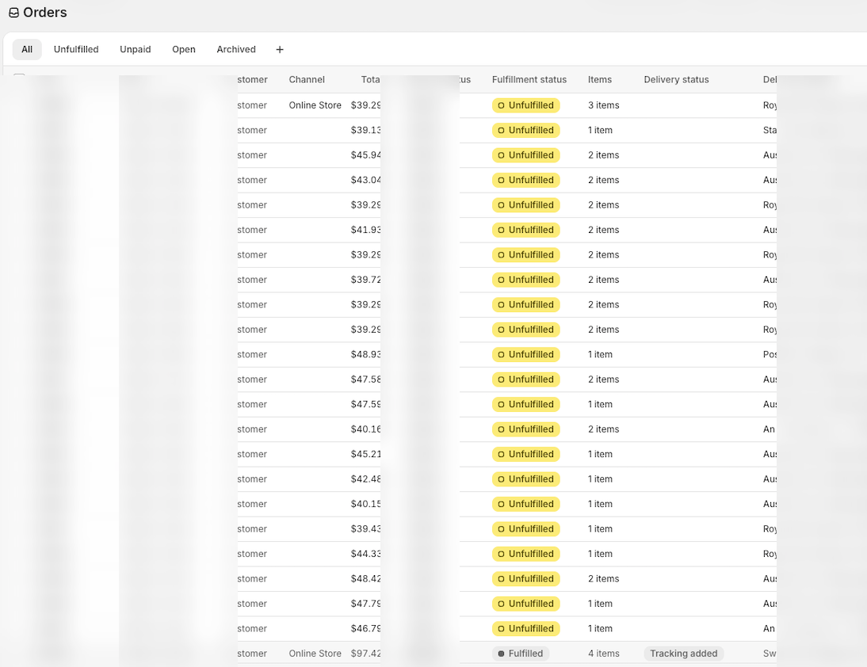Click the Unfulfilled badge on the $39.13 order
Screen dimensions: 867x667
526,130
